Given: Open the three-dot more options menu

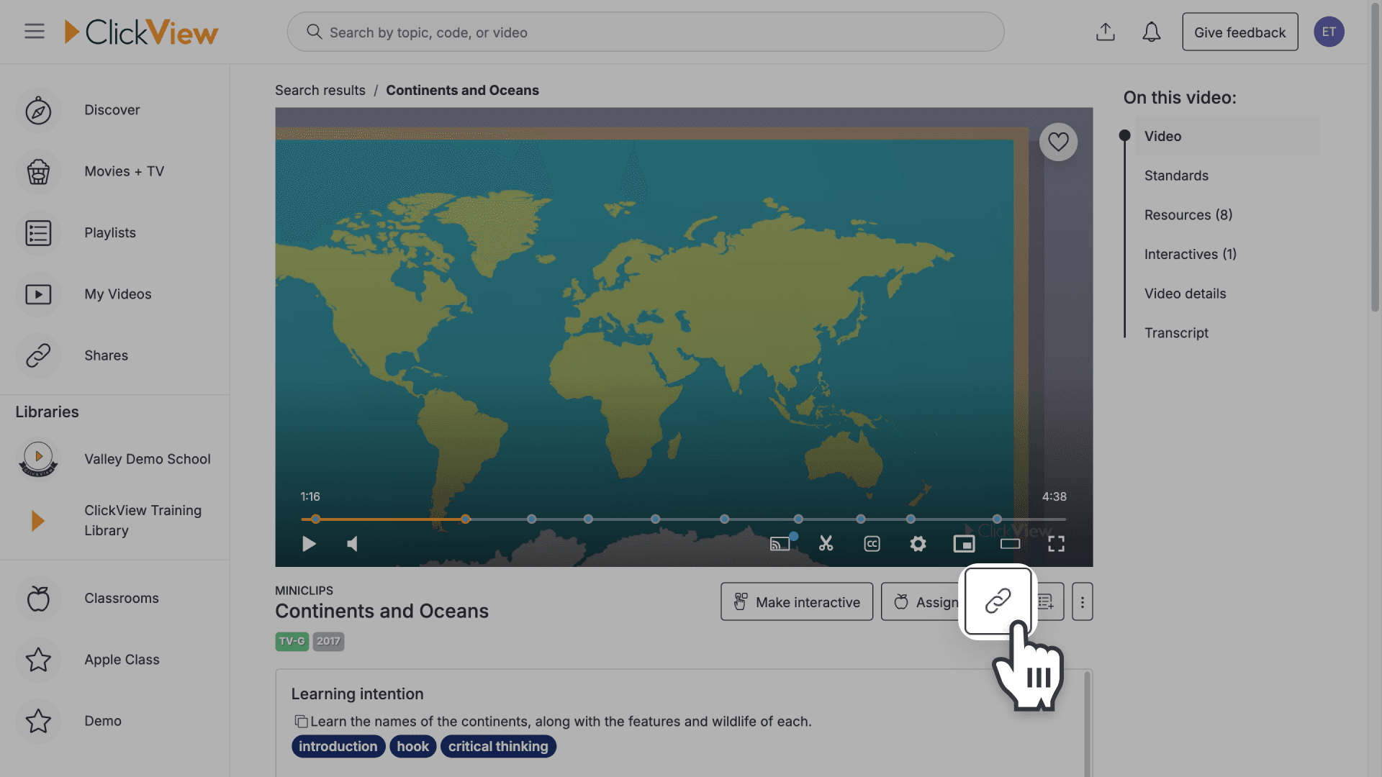Looking at the screenshot, I should pyautogui.click(x=1082, y=601).
